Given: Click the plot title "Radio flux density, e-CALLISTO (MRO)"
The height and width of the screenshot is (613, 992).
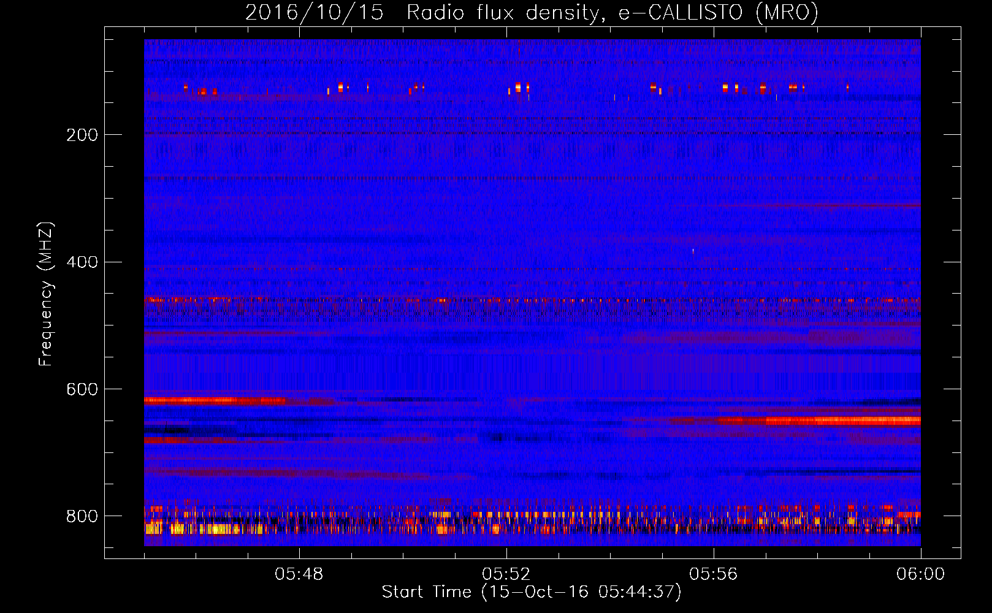Looking at the screenshot, I should [612, 13].
